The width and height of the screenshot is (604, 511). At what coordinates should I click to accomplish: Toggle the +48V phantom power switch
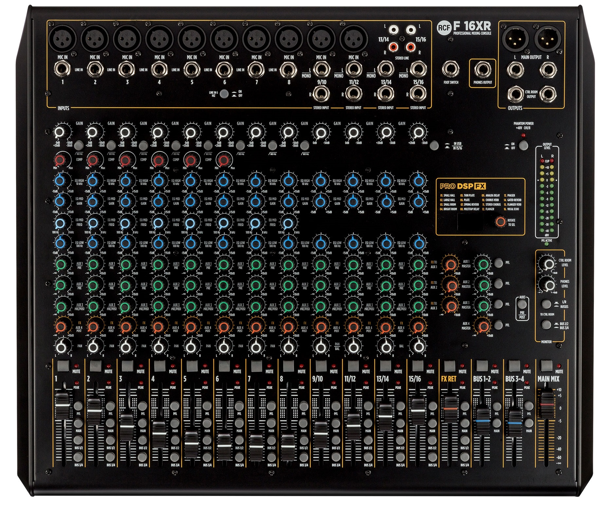(x=523, y=146)
